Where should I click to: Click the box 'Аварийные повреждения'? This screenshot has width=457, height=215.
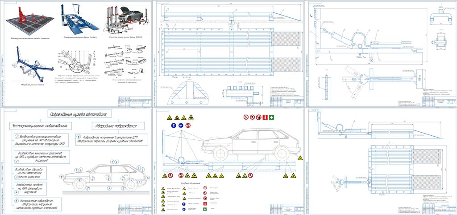pos(118,126)
